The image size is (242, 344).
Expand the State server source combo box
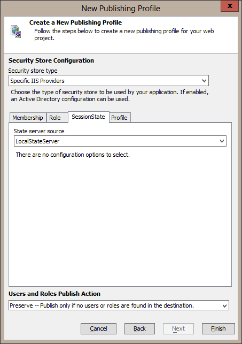tap(120, 141)
